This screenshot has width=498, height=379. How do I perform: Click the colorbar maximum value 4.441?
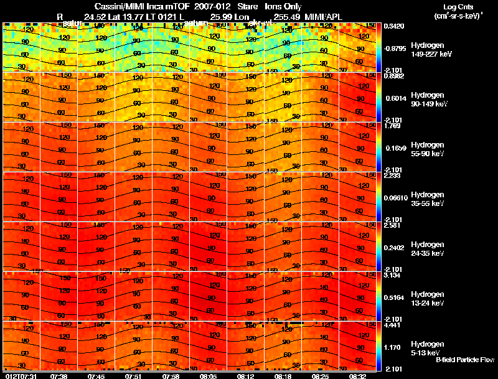392,325
